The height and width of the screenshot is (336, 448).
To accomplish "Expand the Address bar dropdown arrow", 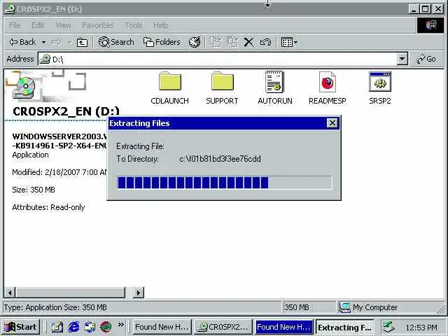I will (x=402, y=59).
